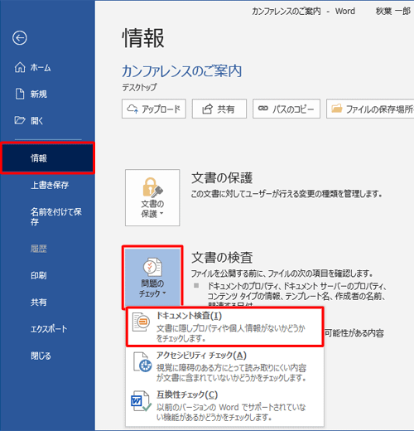The image size is (414, 431).
Task: Click the 共有 button under the title
Action: [x=219, y=109]
